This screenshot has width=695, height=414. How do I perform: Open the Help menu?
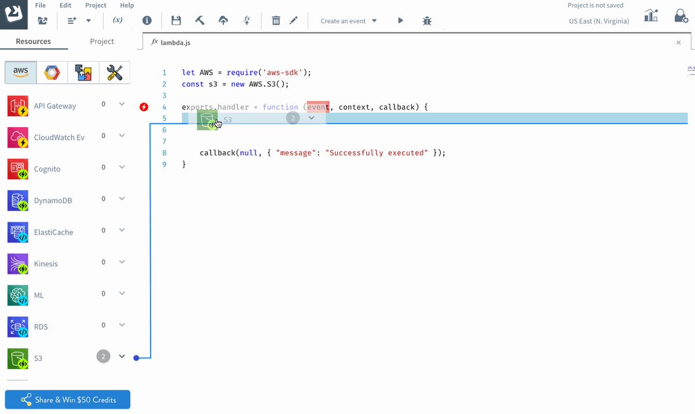[x=127, y=5]
